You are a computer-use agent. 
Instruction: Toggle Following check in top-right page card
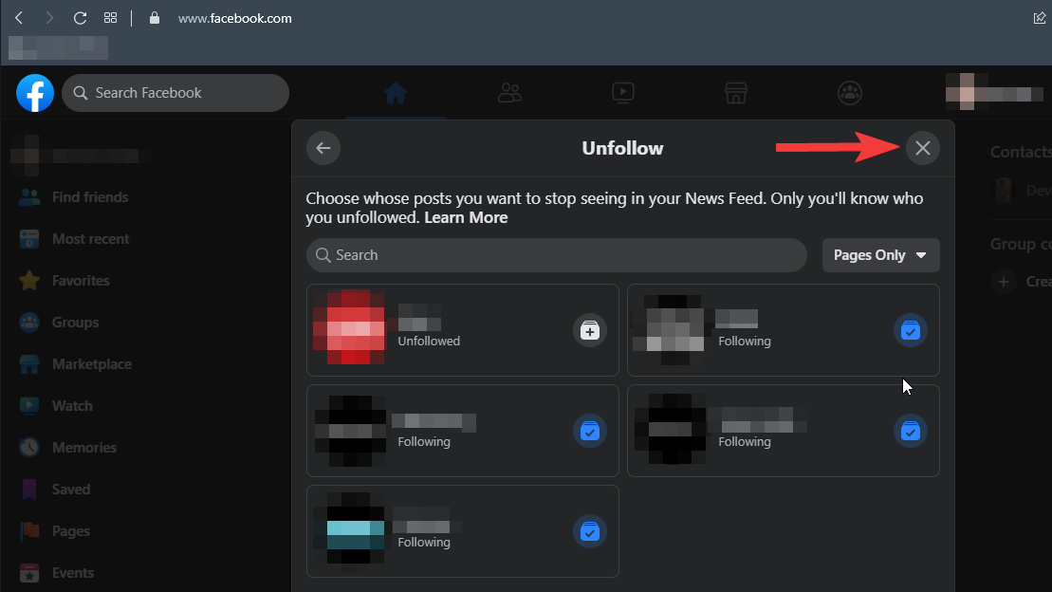click(x=911, y=330)
